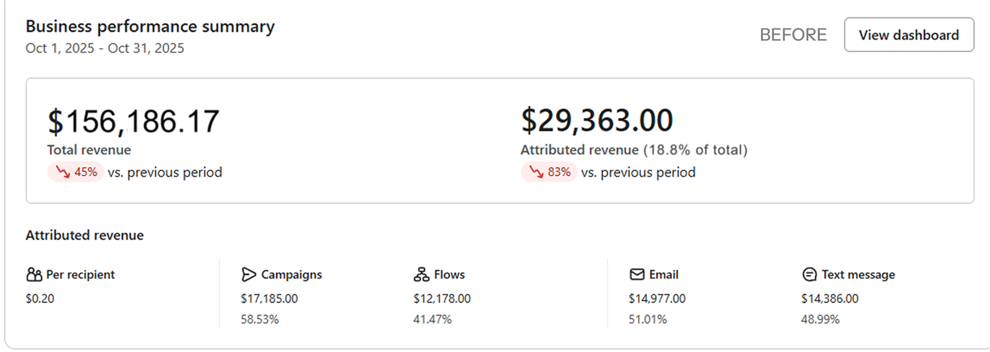Click the Campaigns paper-plane icon
The width and height of the screenshot is (990, 352).
point(249,275)
